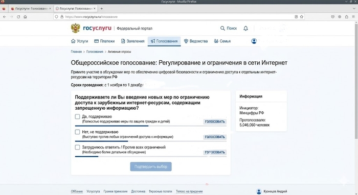The height and width of the screenshot is (195, 358).
Task: Tick the 'Затрудняюсь ответить' checkbox
Action: coord(77,147)
